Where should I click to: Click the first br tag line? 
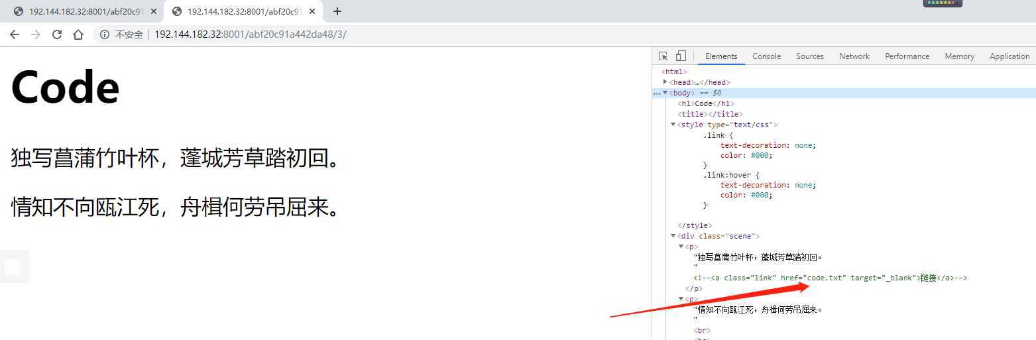click(702, 330)
